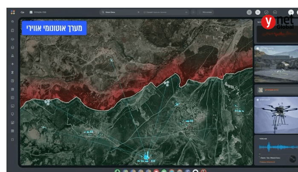Viewport: 298px width, 172px height.
Task: Toggle the highlighted white circular button in top-right header
Action: click(x=257, y=12)
